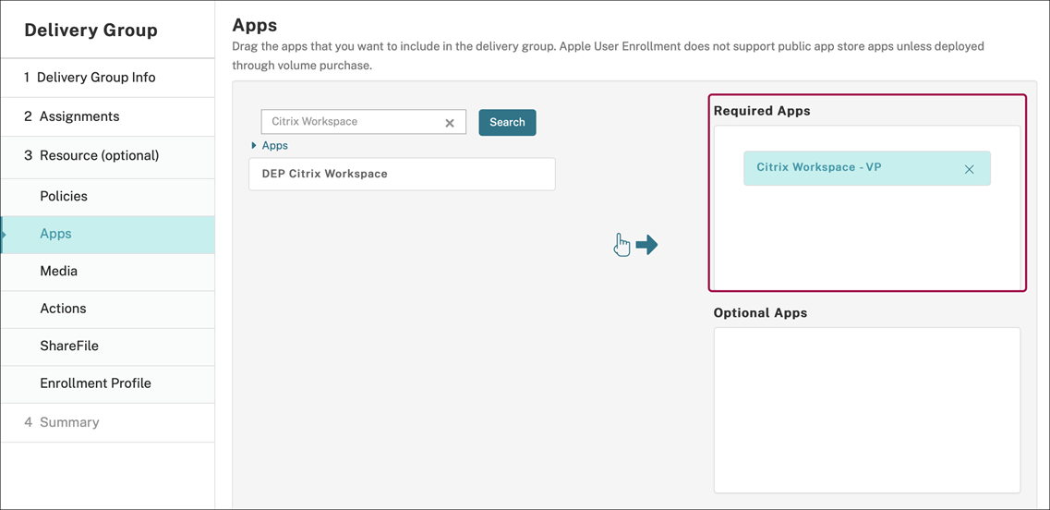The width and height of the screenshot is (1050, 510).
Task: Click into the app search field
Action: tap(351, 122)
